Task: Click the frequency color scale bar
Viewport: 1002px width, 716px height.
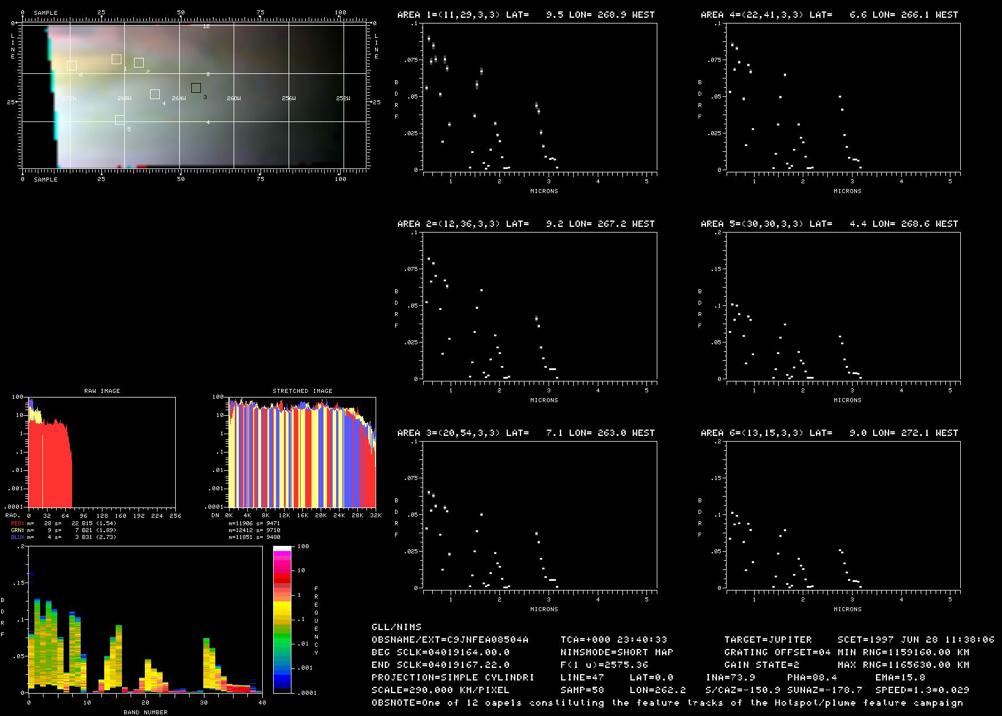Action: pos(283,619)
